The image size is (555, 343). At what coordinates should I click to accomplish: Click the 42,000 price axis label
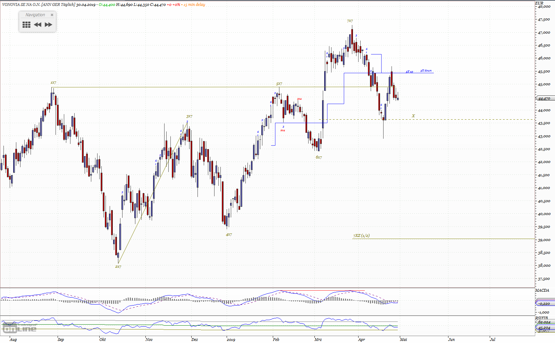point(544,162)
